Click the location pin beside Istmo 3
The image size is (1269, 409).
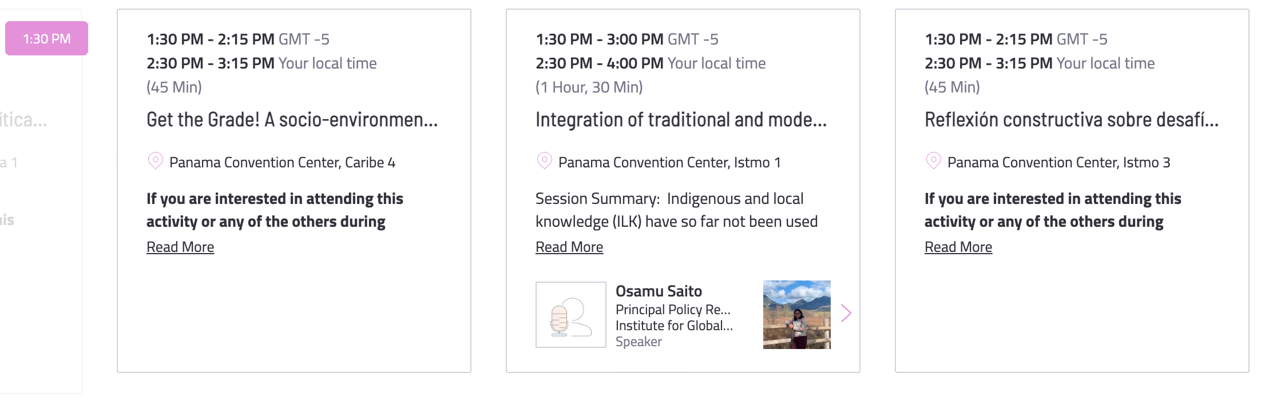pos(933,161)
